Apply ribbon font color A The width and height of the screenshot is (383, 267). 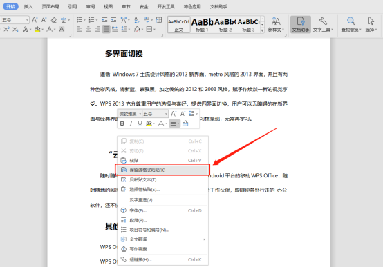50,30
